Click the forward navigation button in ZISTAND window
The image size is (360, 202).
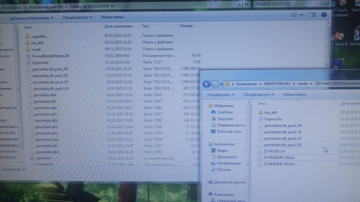[x=215, y=84]
